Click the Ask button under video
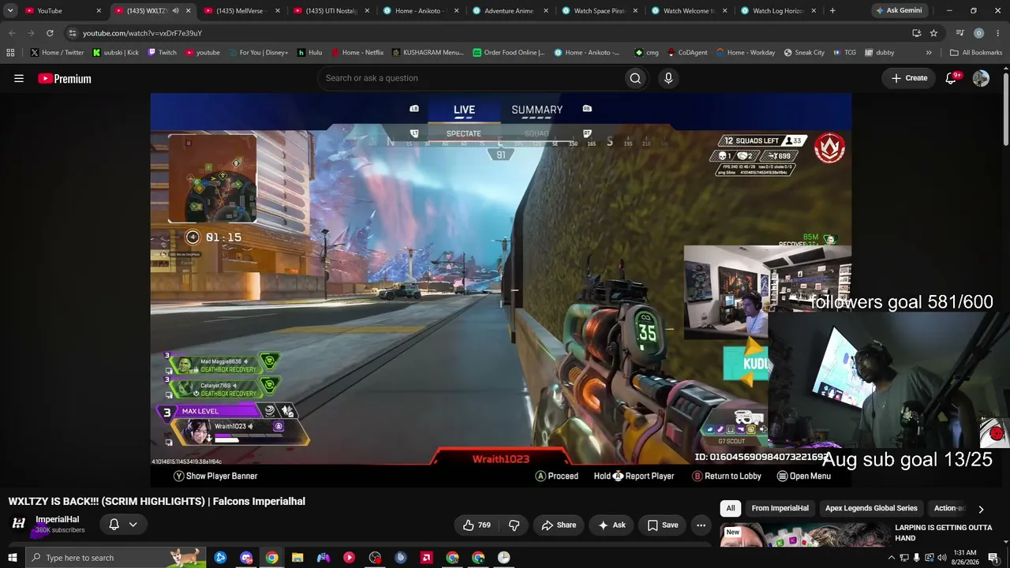The height and width of the screenshot is (568, 1010). click(612, 525)
